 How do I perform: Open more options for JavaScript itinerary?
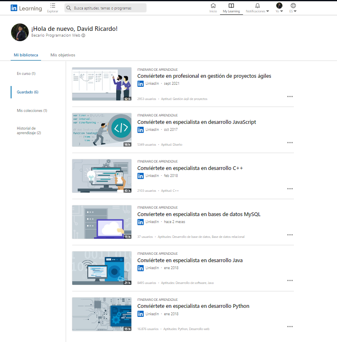[x=290, y=142]
